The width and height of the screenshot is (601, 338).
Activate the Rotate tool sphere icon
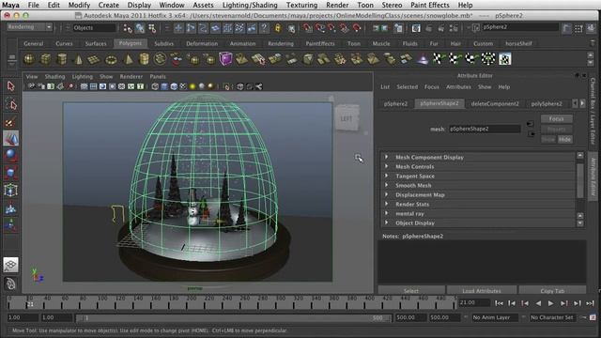[x=10, y=156]
